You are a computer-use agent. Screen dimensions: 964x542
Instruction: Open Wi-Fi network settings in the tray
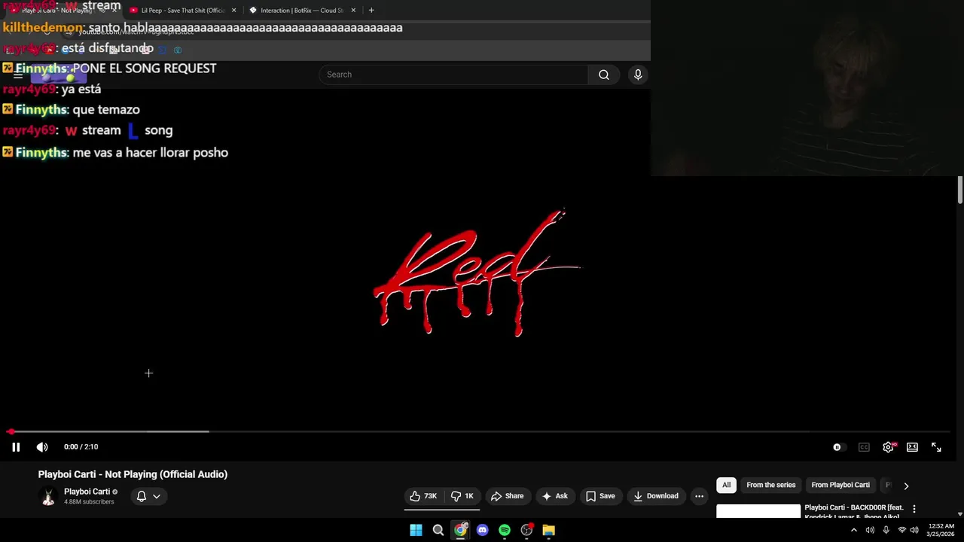tap(901, 530)
